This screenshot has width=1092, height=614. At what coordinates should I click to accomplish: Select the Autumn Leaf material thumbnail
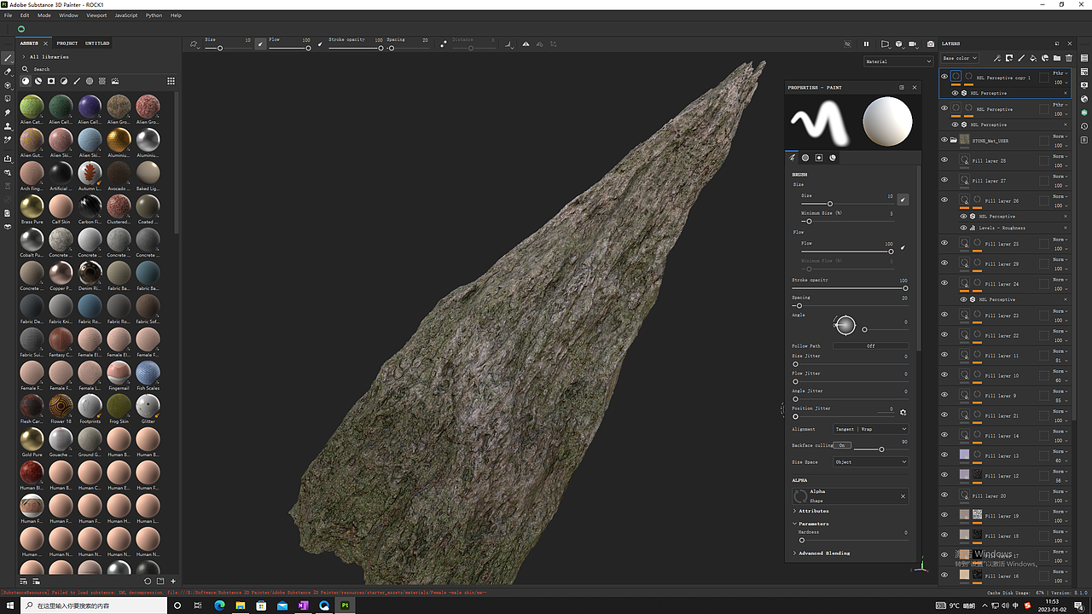click(x=90, y=173)
